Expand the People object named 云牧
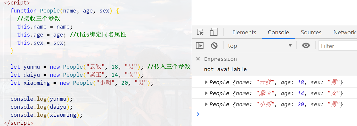The width and height of the screenshot is (357, 126). pyautogui.click(x=206, y=82)
